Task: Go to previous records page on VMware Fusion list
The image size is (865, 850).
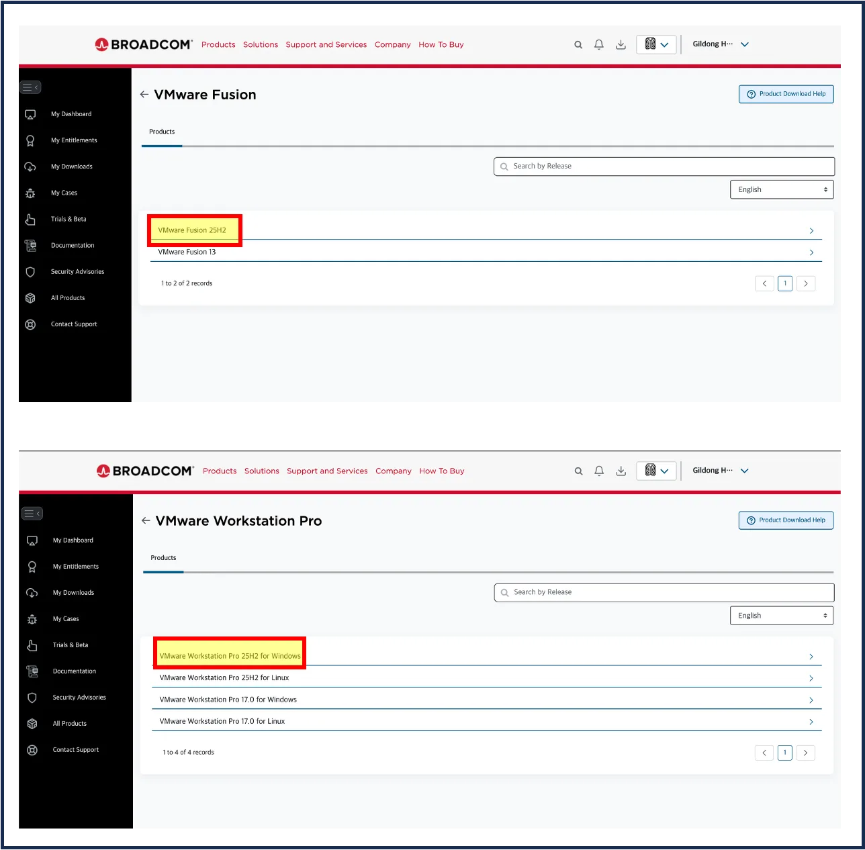Action: pos(764,283)
